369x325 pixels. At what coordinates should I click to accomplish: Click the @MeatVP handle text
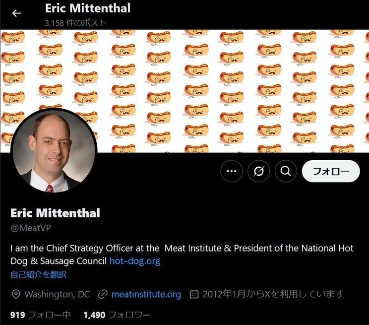[31, 228]
